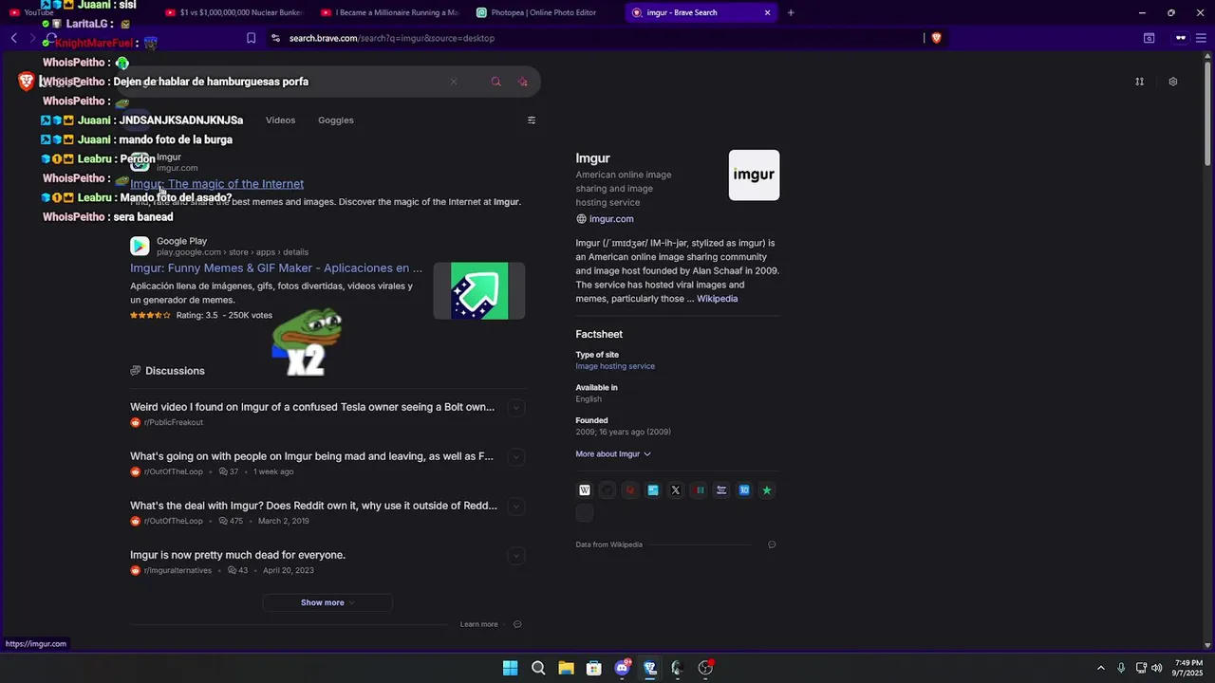Screen dimensions: 1215x683
Task: Open the Wikipedia profile icon for Imgur
Action: pyautogui.click(x=585, y=490)
